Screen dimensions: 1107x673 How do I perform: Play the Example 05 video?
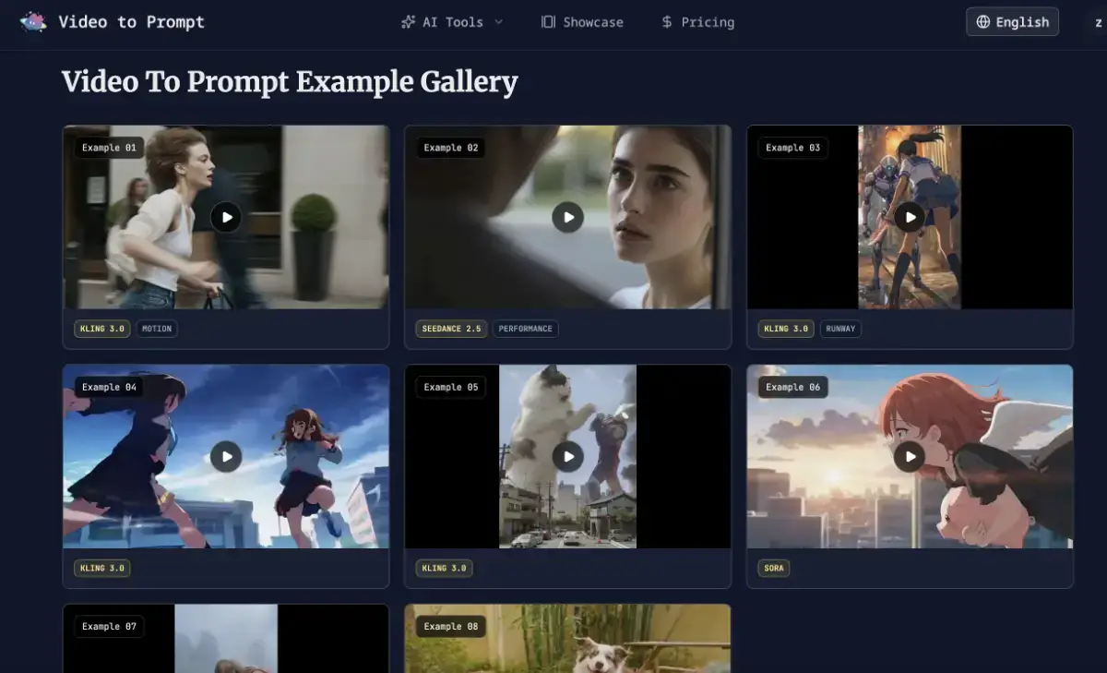[x=568, y=456]
